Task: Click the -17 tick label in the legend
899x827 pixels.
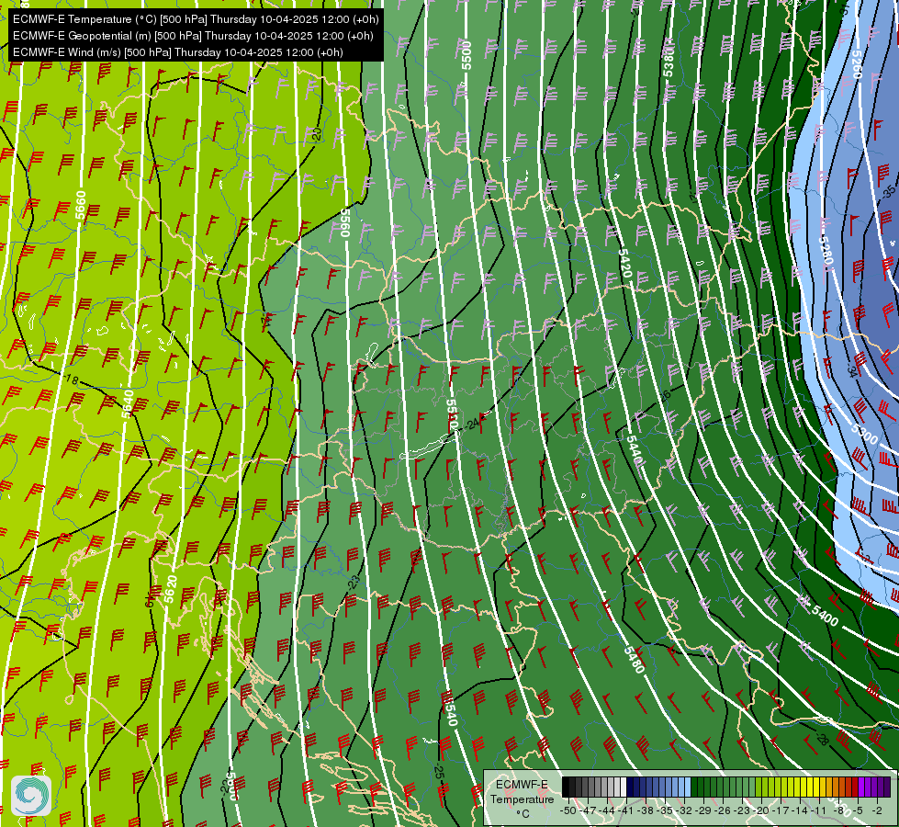Action: (x=781, y=810)
